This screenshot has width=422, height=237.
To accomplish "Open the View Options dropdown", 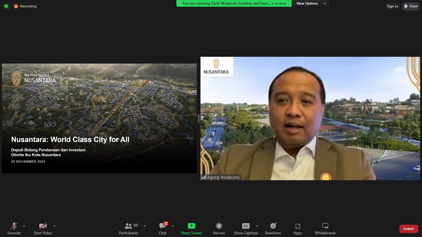I will [310, 3].
